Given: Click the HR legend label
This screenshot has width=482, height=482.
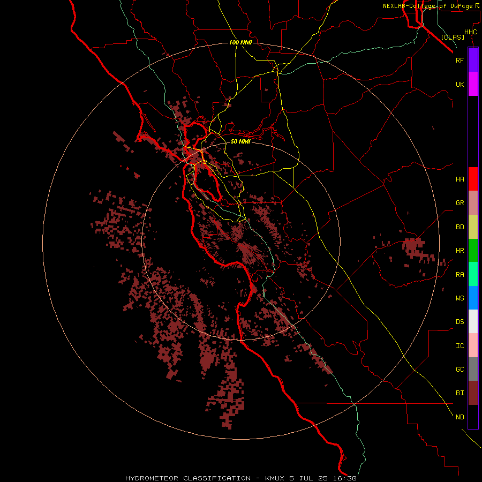Looking at the screenshot, I should pos(460,251).
